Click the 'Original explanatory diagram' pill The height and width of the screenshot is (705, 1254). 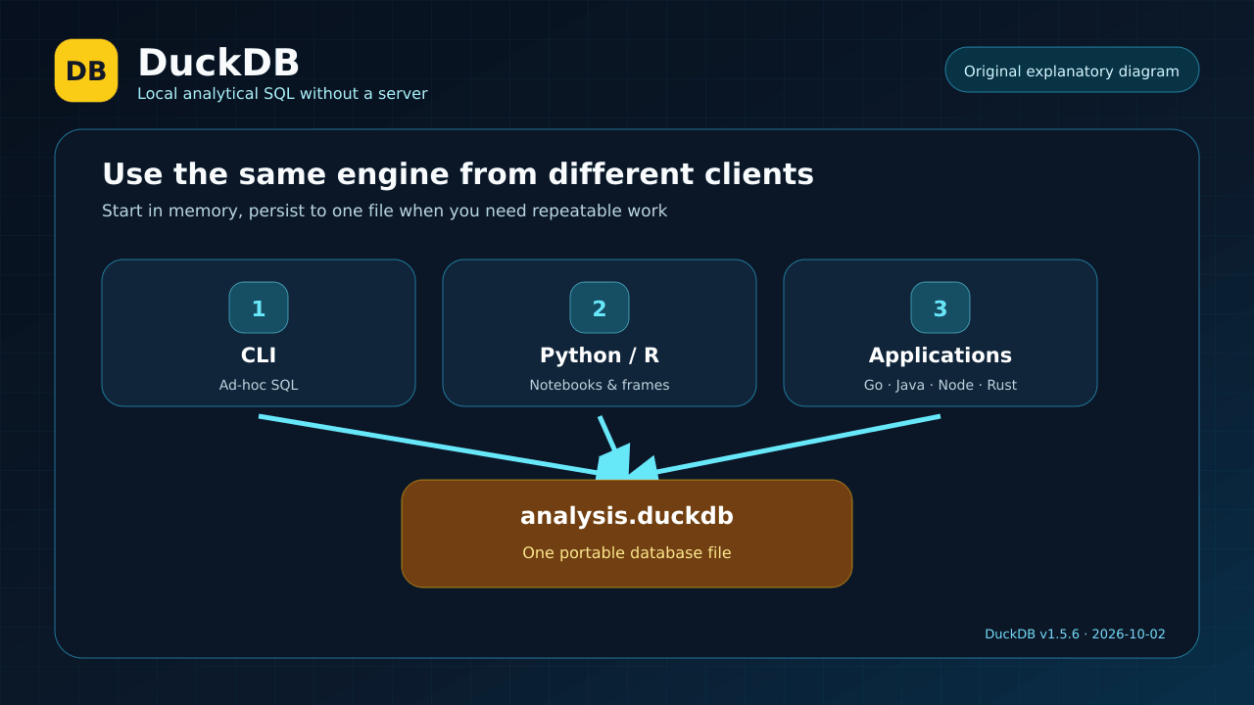(x=1072, y=70)
